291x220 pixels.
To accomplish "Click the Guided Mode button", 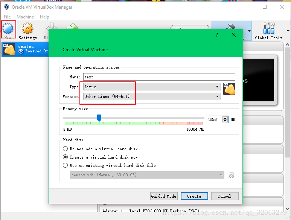I will pos(164,196).
